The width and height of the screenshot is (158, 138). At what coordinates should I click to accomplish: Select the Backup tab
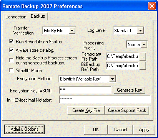(x=38, y=16)
